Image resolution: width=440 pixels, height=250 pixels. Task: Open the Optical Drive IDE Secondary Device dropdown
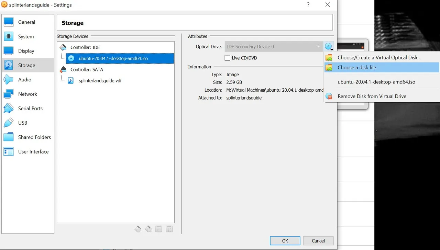point(273,47)
